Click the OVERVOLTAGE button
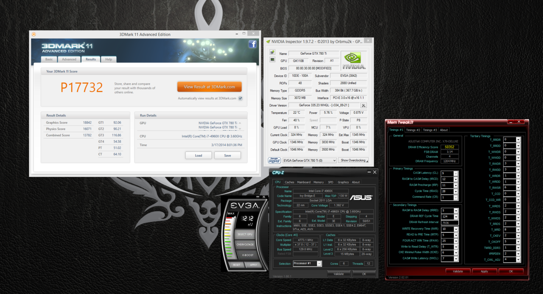The width and height of the screenshot is (543, 294). 245,245
